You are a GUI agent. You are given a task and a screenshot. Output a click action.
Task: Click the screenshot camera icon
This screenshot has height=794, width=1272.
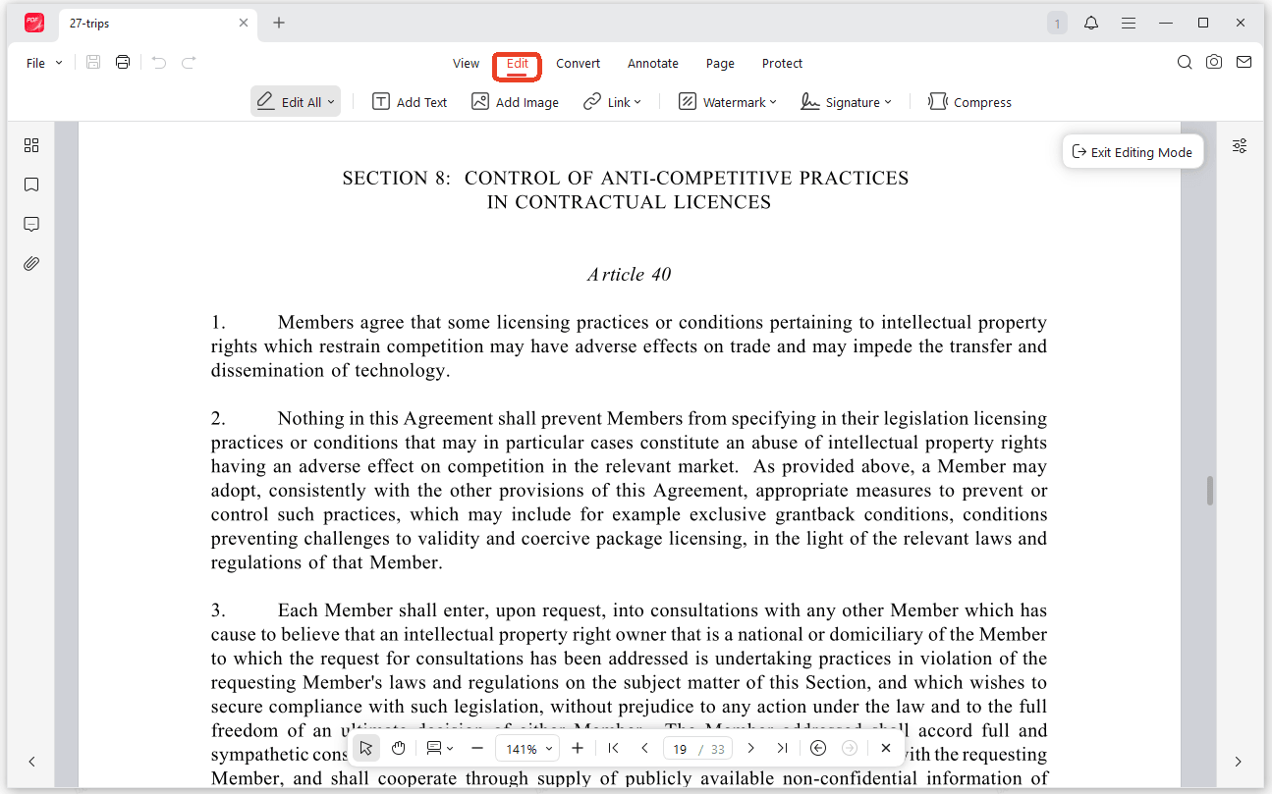[x=1214, y=62]
